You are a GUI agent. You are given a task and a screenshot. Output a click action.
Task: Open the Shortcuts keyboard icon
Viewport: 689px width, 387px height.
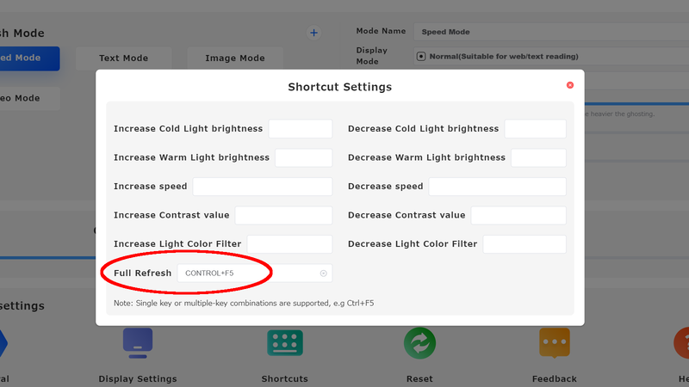tap(285, 342)
